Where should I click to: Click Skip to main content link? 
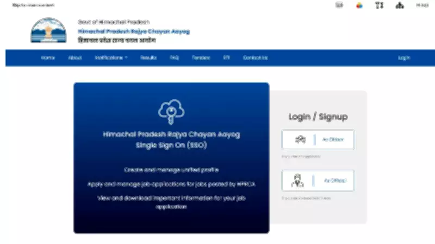(33, 5)
